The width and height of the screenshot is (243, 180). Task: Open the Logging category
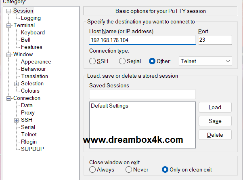tap(31, 18)
